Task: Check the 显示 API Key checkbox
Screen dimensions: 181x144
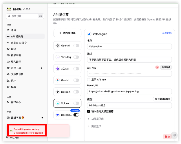Action: click(x=89, y=80)
